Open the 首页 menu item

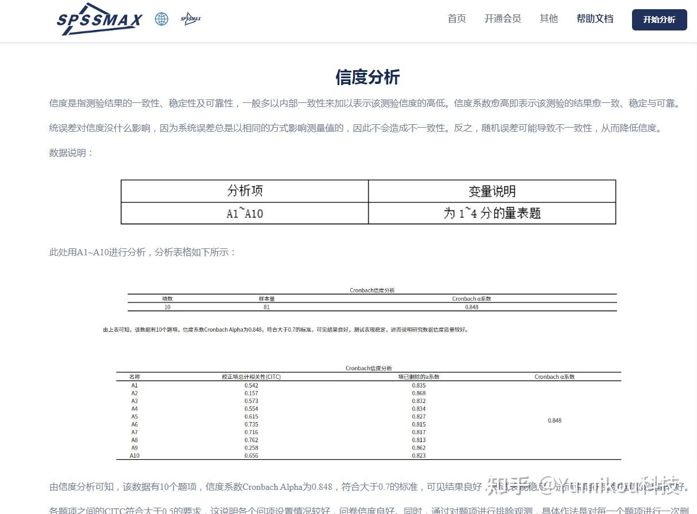456,18
